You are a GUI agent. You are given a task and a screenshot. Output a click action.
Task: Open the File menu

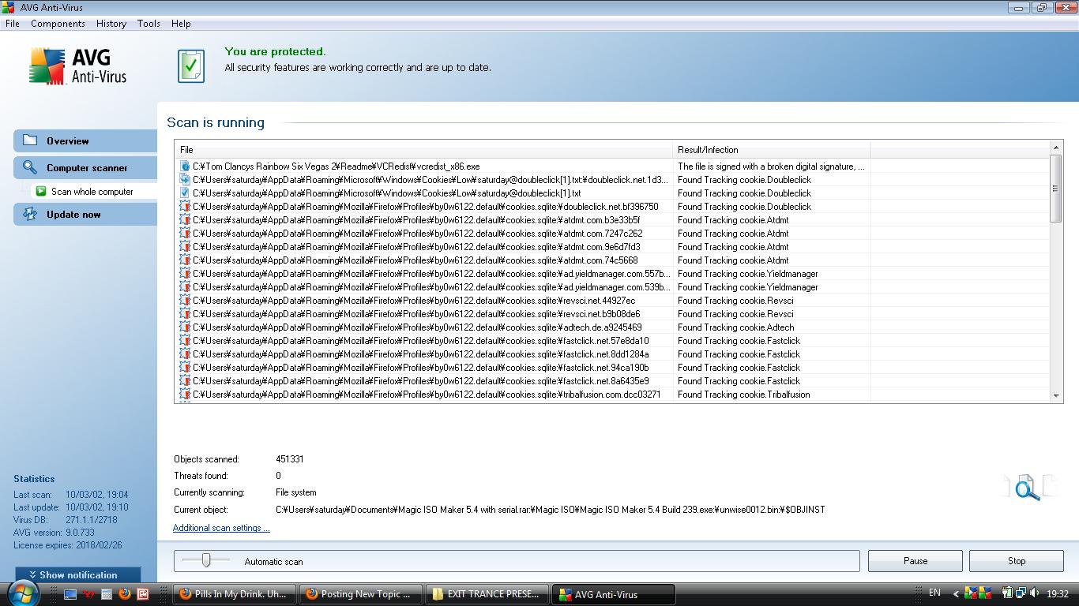[13, 24]
